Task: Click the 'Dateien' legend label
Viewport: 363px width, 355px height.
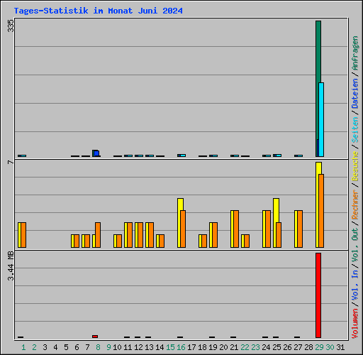Action: 355,94
